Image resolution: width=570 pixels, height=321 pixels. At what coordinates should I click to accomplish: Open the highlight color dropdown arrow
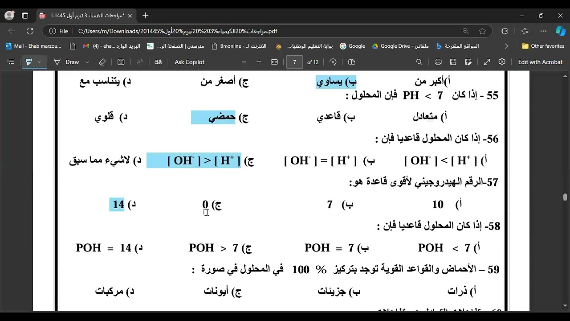[x=40, y=62]
